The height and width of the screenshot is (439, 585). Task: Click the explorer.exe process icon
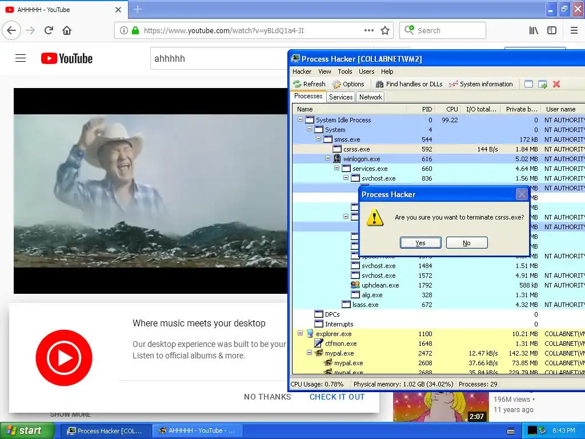pos(310,333)
